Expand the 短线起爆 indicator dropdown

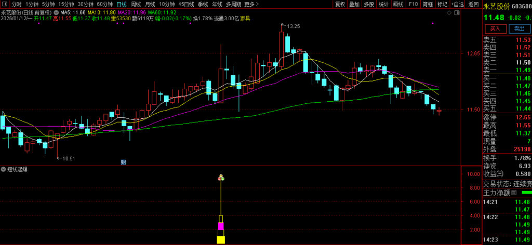[4, 169]
